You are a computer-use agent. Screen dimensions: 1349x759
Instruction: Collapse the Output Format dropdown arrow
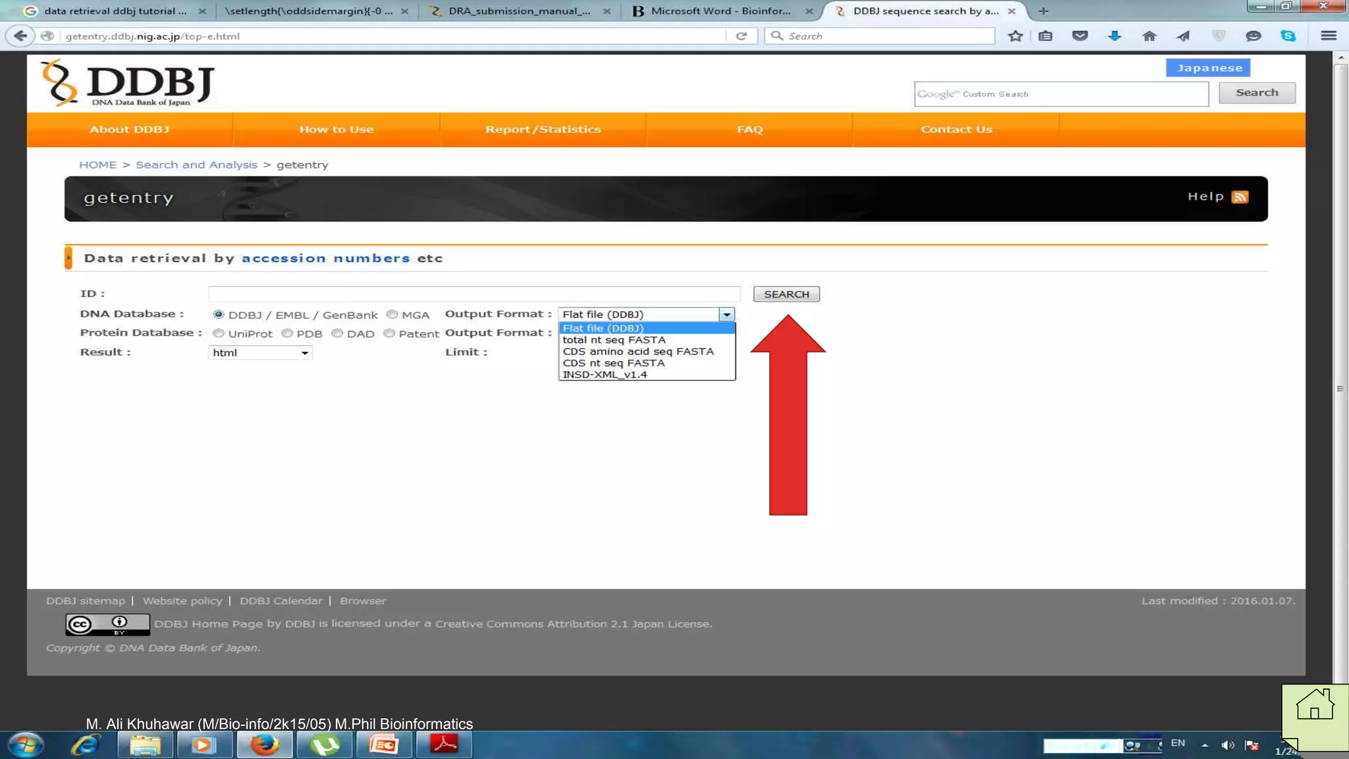(727, 315)
